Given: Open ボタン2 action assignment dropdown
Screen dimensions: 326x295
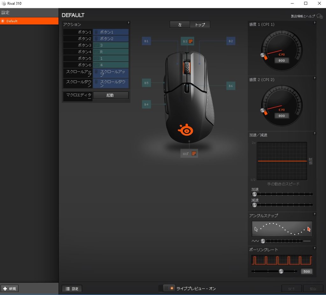Looking at the screenshot, I should click(110, 39).
